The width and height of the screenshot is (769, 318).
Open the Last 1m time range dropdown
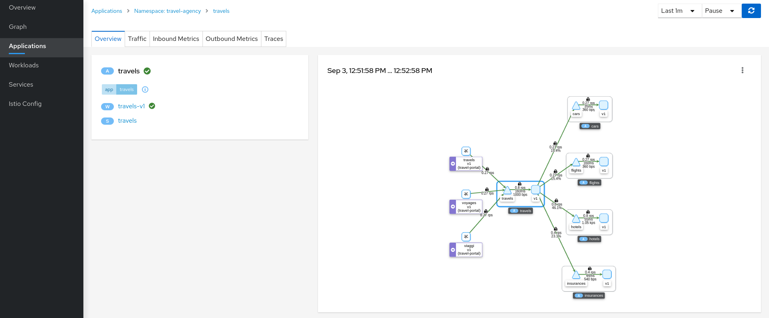[679, 11]
